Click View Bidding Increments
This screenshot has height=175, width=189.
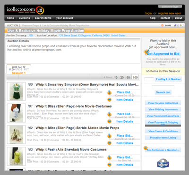163,109
